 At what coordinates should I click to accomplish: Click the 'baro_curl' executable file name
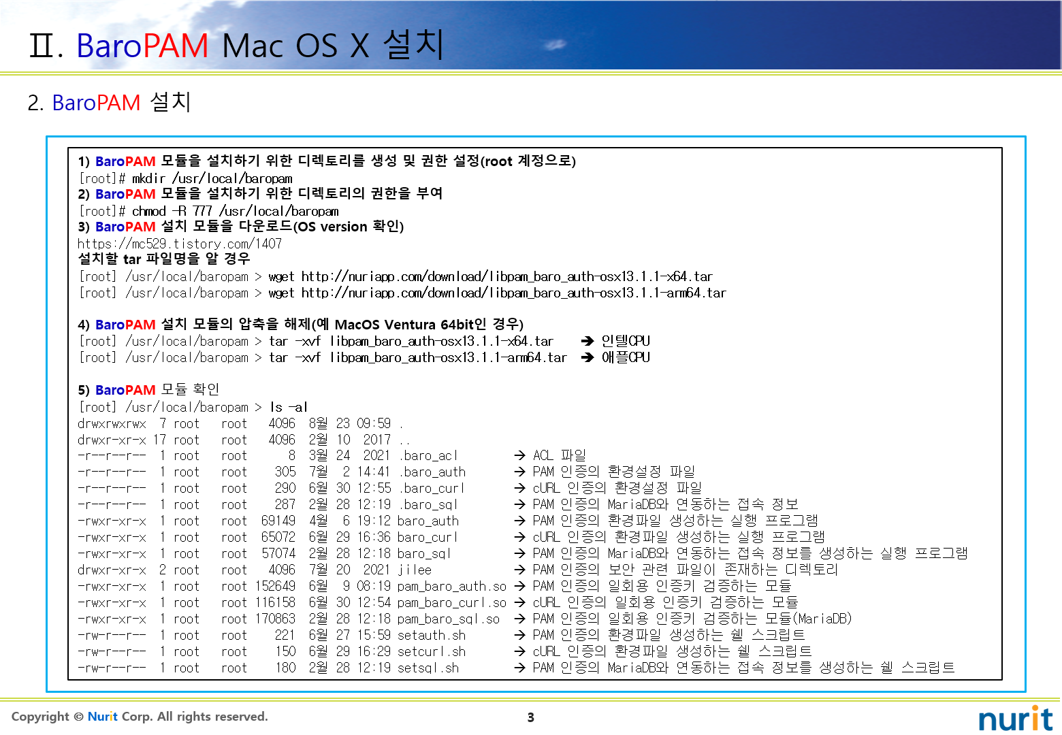coord(428,537)
